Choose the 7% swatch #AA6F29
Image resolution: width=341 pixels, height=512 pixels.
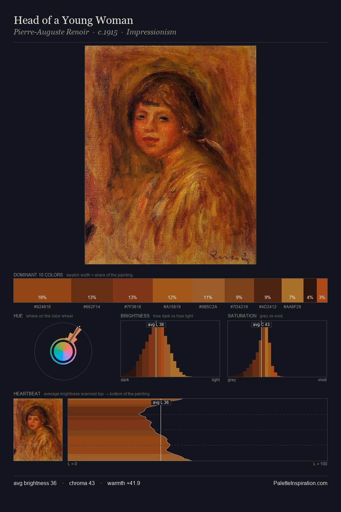coord(293,290)
